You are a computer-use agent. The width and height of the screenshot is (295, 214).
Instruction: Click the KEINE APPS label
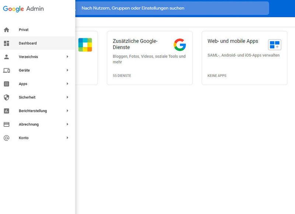click(217, 76)
